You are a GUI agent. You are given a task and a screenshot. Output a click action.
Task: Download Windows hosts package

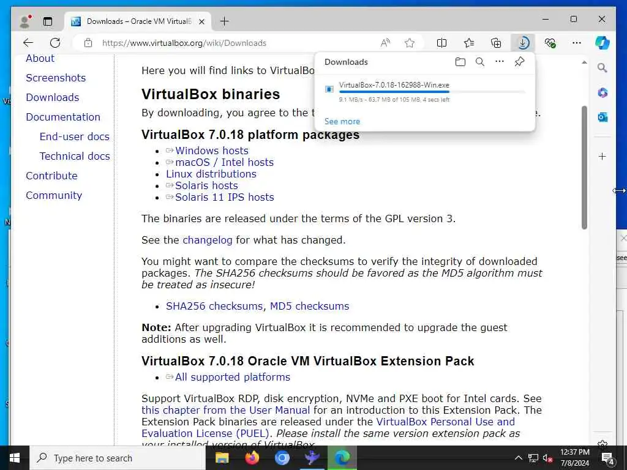click(x=211, y=151)
